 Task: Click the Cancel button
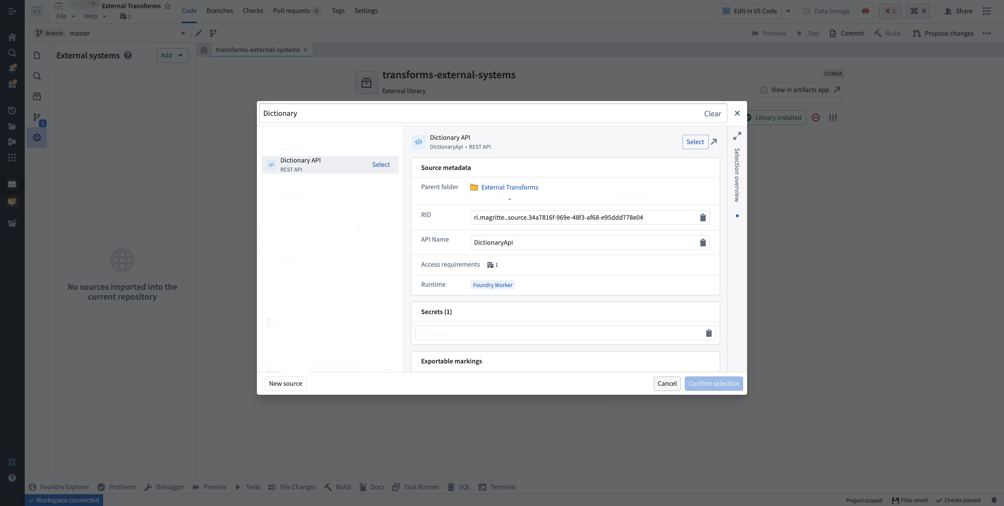click(x=667, y=383)
